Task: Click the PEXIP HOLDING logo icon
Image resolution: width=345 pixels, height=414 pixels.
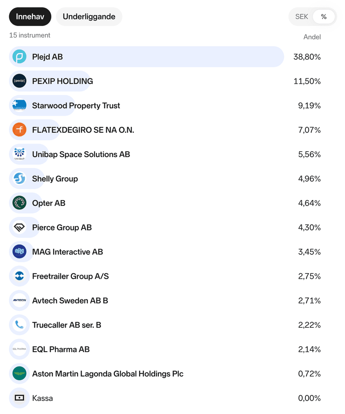Action: pos(19,81)
